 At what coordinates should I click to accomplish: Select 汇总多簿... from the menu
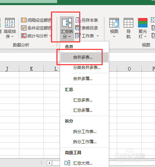[x=84, y=110]
